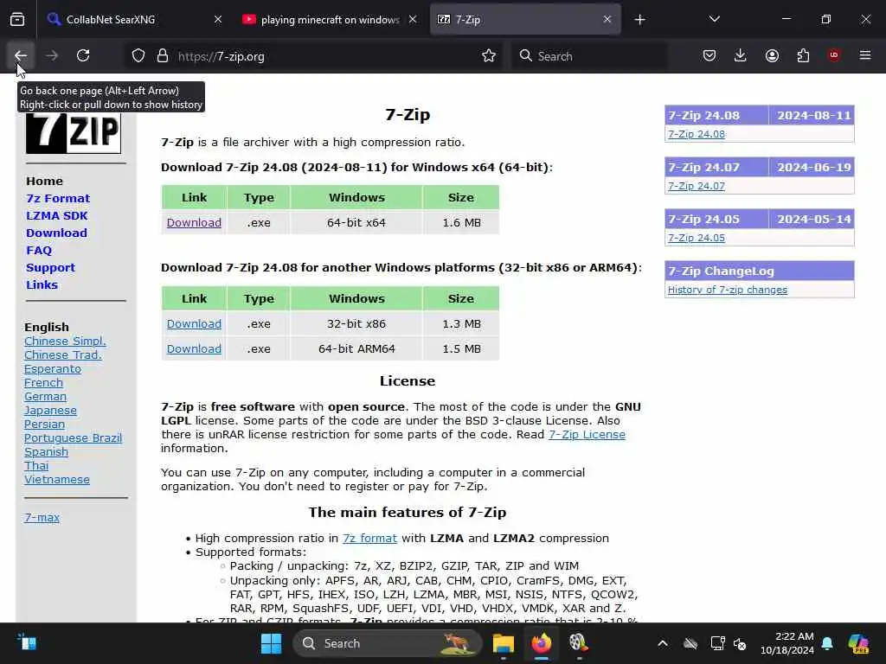Switch to the CollabNet SearXNG tab
Viewport: 886px width, 664px height.
click(x=134, y=20)
